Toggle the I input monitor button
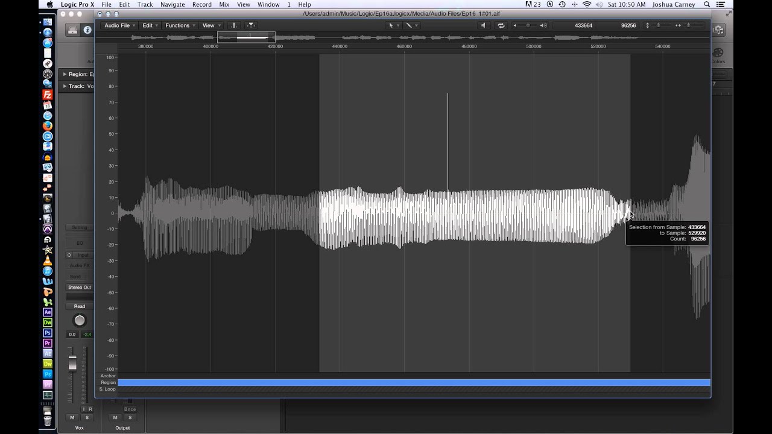 84,409
